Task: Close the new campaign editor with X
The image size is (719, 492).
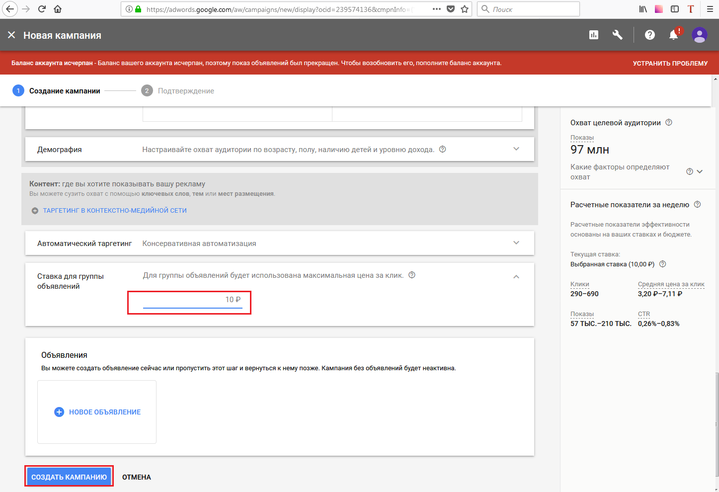Action: point(11,35)
